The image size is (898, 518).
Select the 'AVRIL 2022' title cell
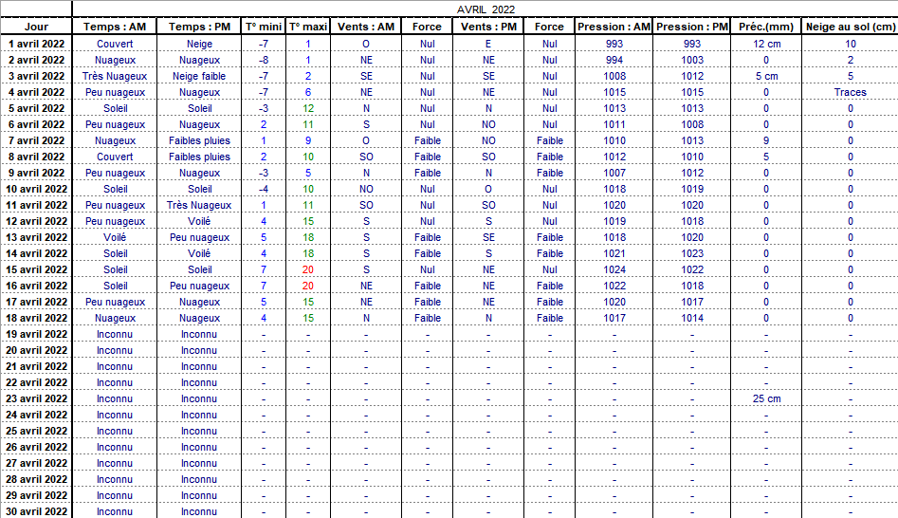(486, 9)
